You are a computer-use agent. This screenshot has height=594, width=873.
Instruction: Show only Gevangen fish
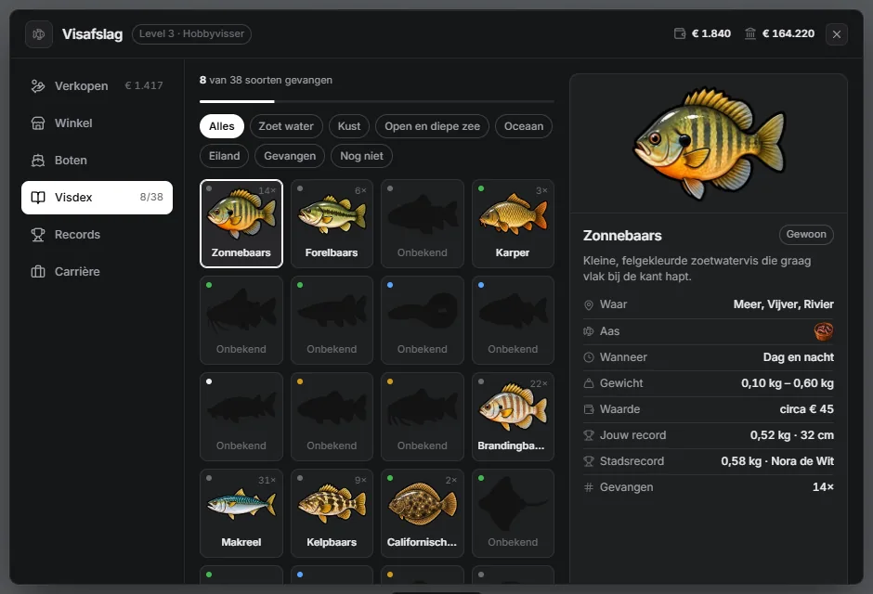tap(290, 156)
